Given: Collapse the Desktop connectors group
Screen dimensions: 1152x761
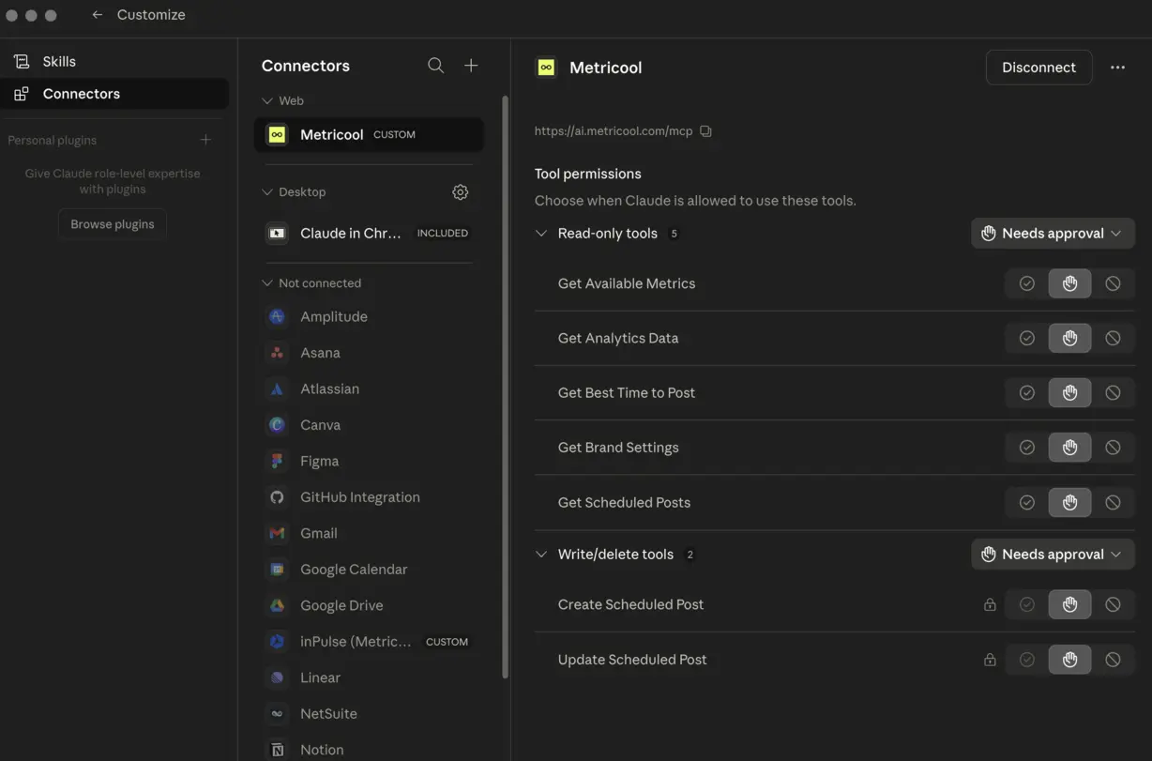Looking at the screenshot, I should [x=267, y=191].
